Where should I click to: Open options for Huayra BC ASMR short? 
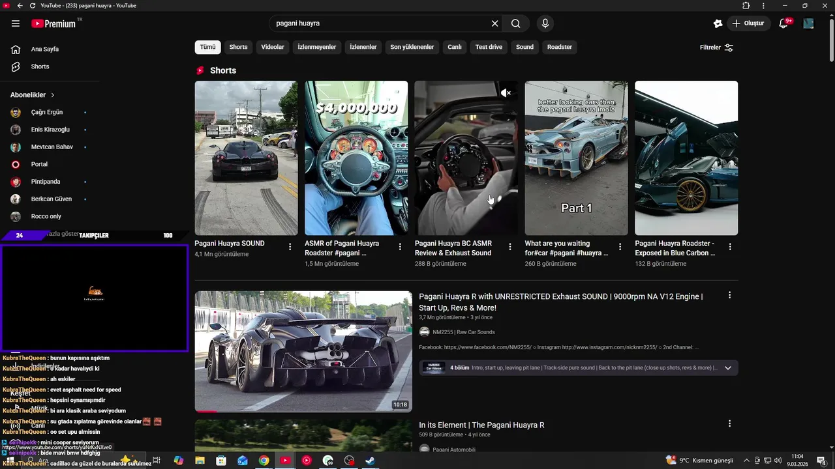pyautogui.click(x=510, y=247)
